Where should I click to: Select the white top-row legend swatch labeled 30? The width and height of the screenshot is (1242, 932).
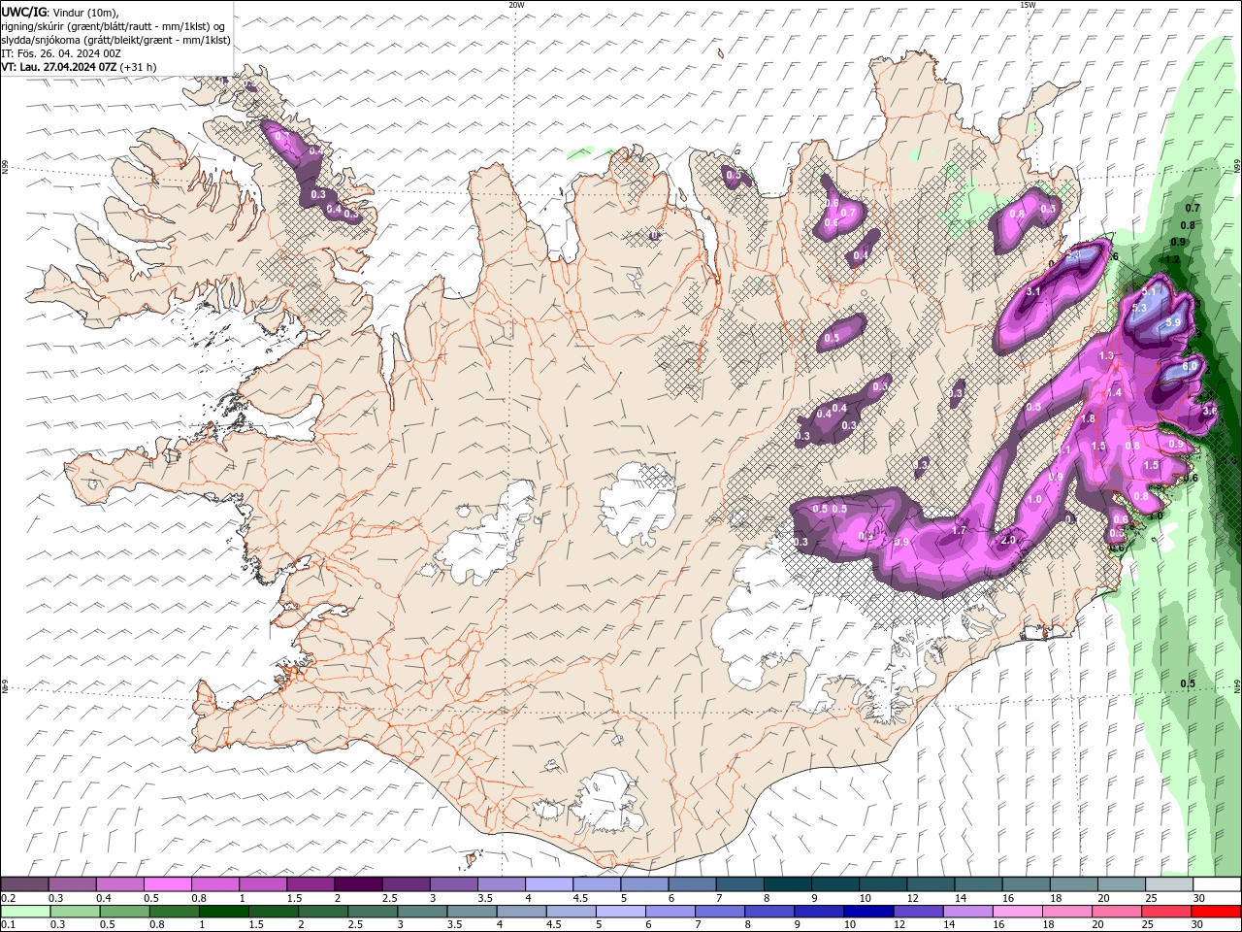click(x=1217, y=884)
